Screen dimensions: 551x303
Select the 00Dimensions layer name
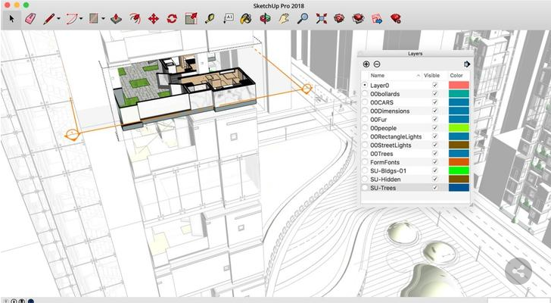390,111
